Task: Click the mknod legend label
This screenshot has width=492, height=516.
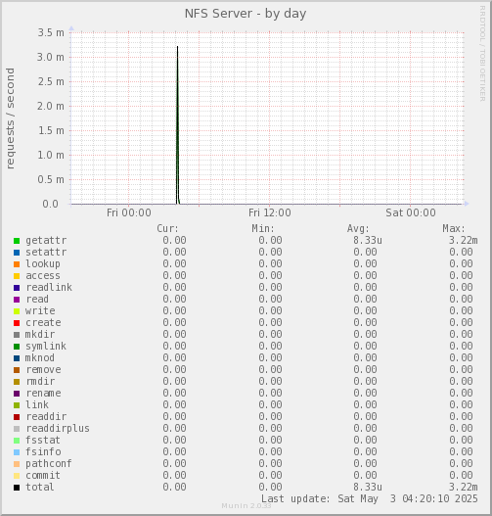Action: click(x=40, y=358)
